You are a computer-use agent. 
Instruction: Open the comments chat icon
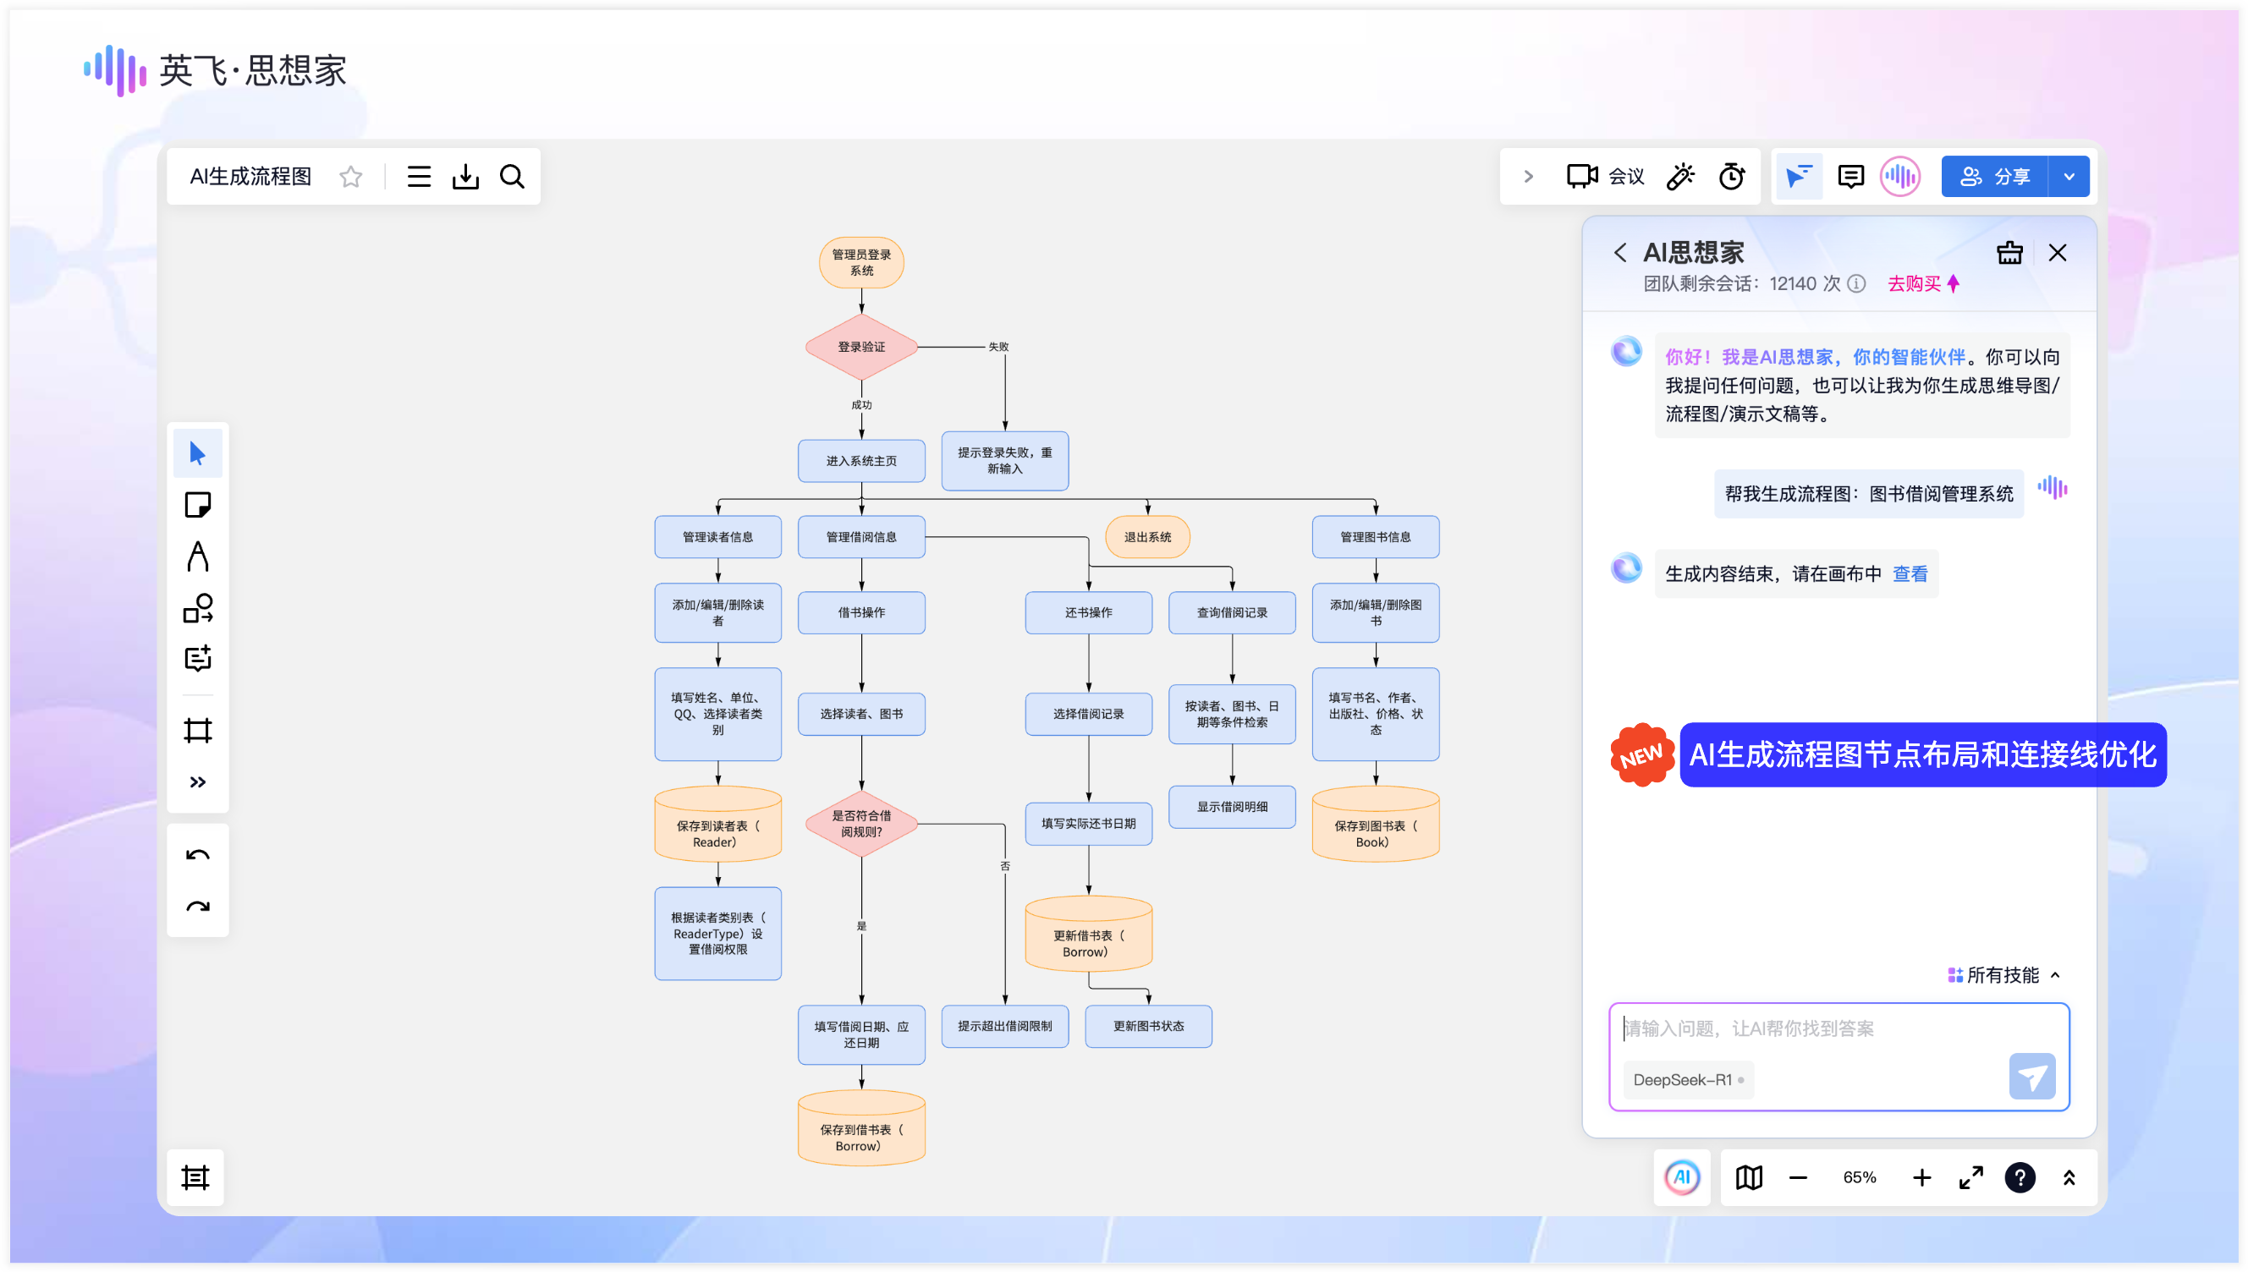tap(1850, 177)
